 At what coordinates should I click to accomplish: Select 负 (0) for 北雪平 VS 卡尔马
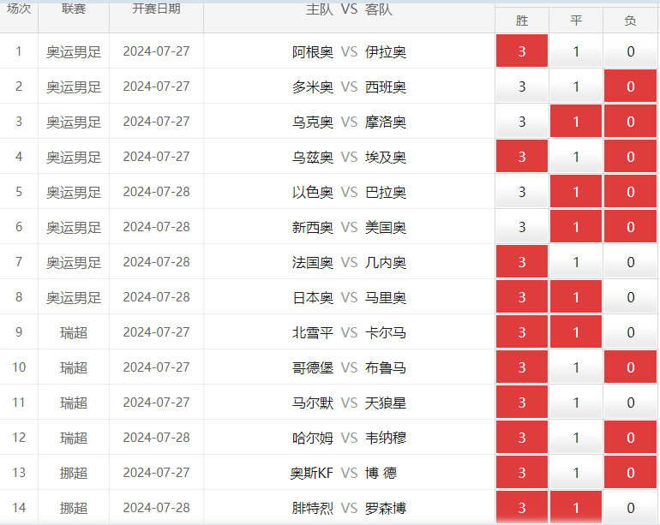[x=630, y=332]
